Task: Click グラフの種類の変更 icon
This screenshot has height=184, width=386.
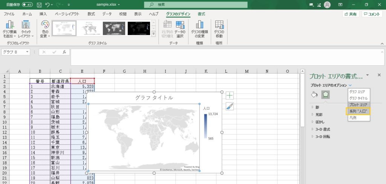Action: point(200,25)
